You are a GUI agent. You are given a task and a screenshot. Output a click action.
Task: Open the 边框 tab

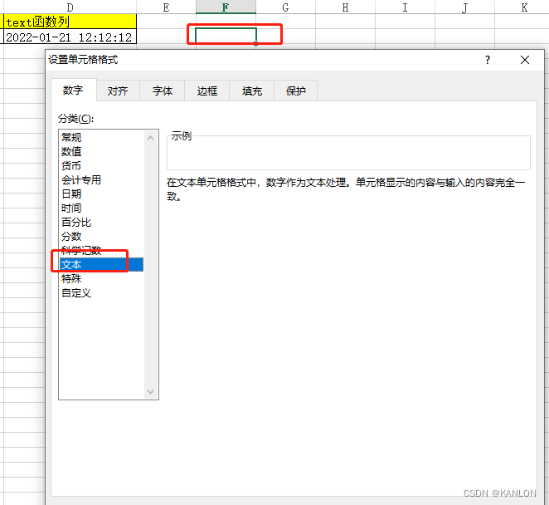tap(207, 91)
